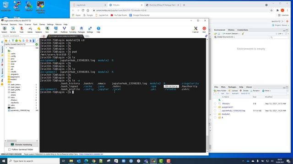The height and width of the screenshot is (164, 293).
Task: Click the Tools toolbar icon in MobaXterm
Action: (22, 30)
